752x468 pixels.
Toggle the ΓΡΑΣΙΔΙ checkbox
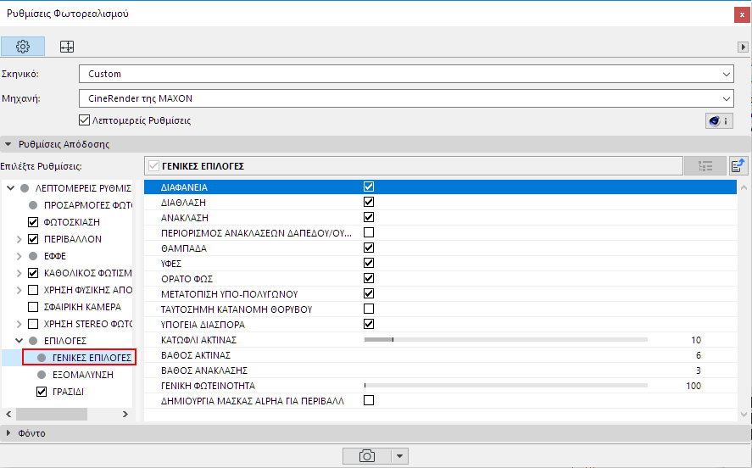click(42, 392)
